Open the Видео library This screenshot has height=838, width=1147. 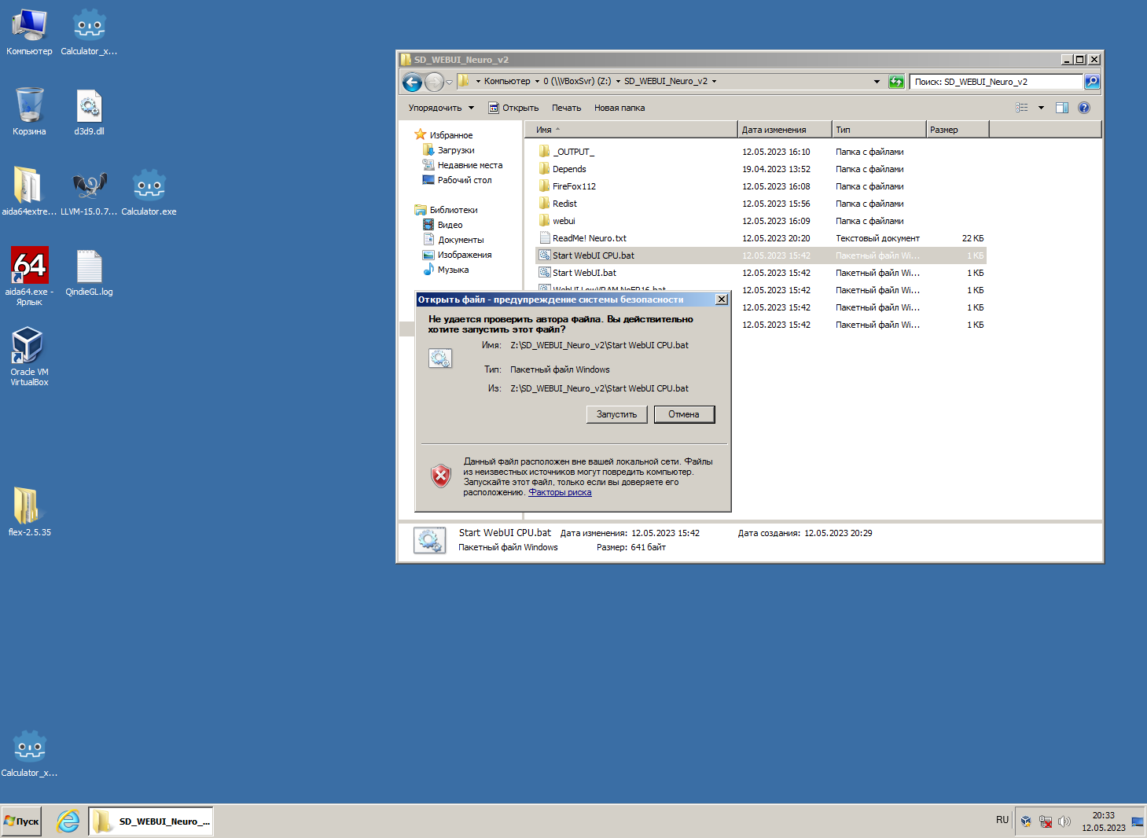[x=443, y=225]
